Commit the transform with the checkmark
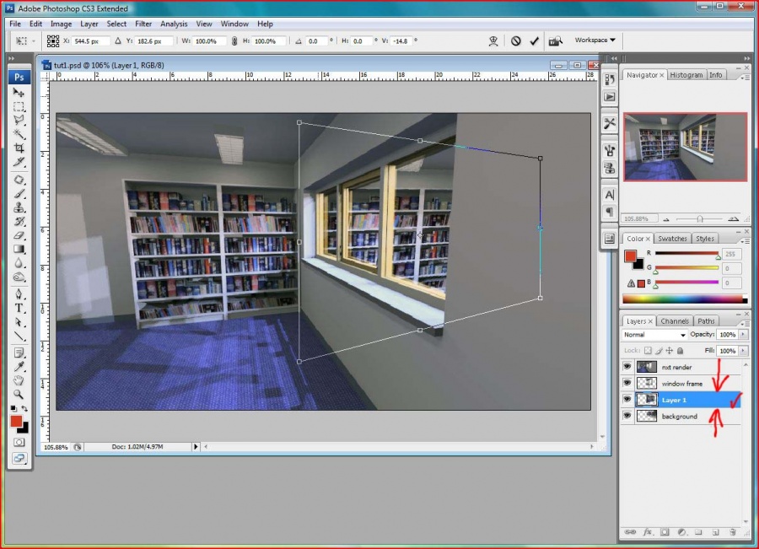The height and width of the screenshot is (549, 759). click(534, 40)
